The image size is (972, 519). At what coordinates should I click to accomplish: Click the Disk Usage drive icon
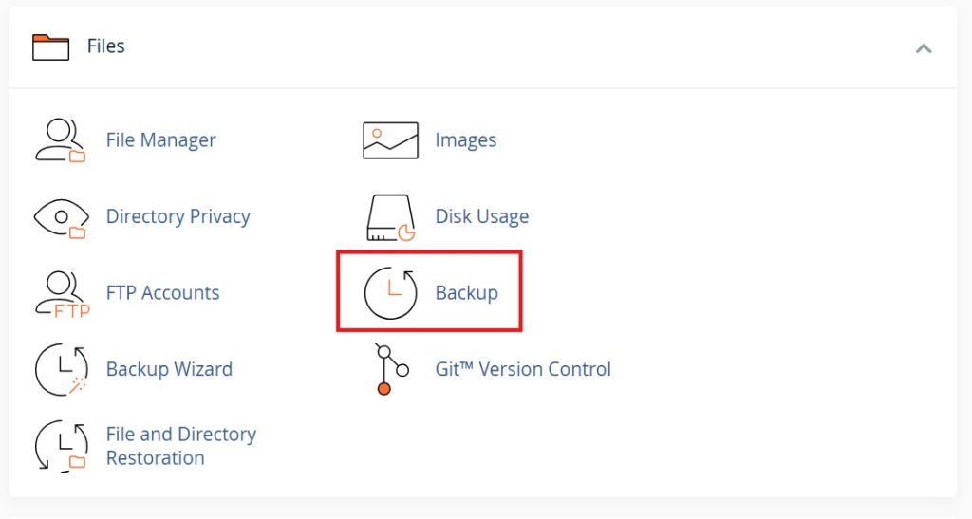tap(390, 217)
